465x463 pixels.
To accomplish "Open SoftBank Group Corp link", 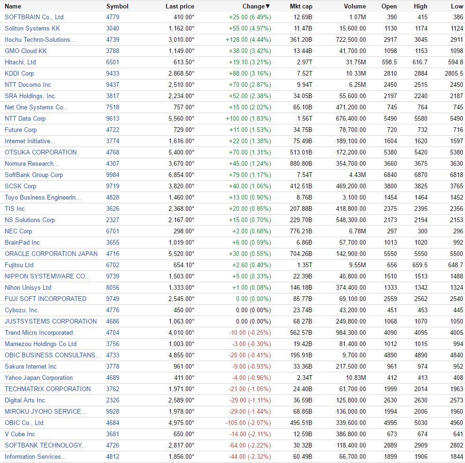I will pyautogui.click(x=34, y=175).
